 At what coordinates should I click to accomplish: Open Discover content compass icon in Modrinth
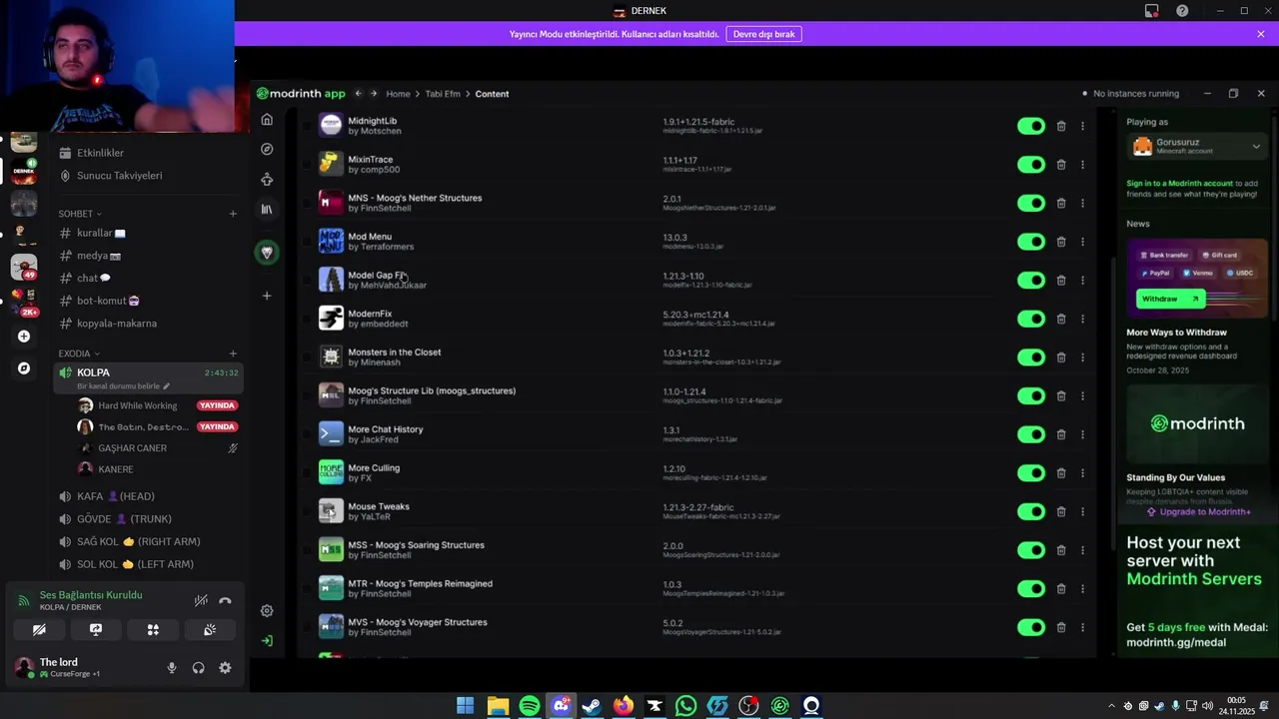(x=267, y=149)
